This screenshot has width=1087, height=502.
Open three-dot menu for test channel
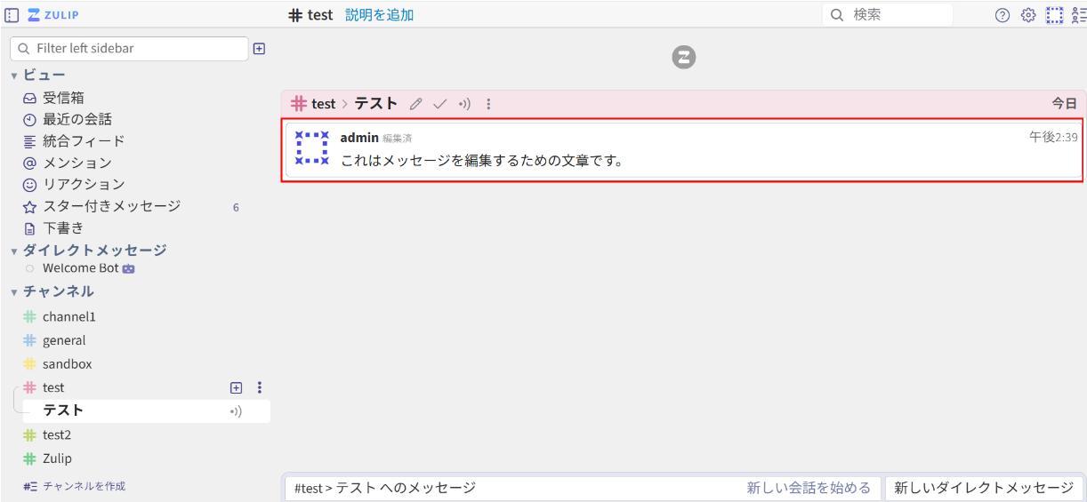click(260, 387)
